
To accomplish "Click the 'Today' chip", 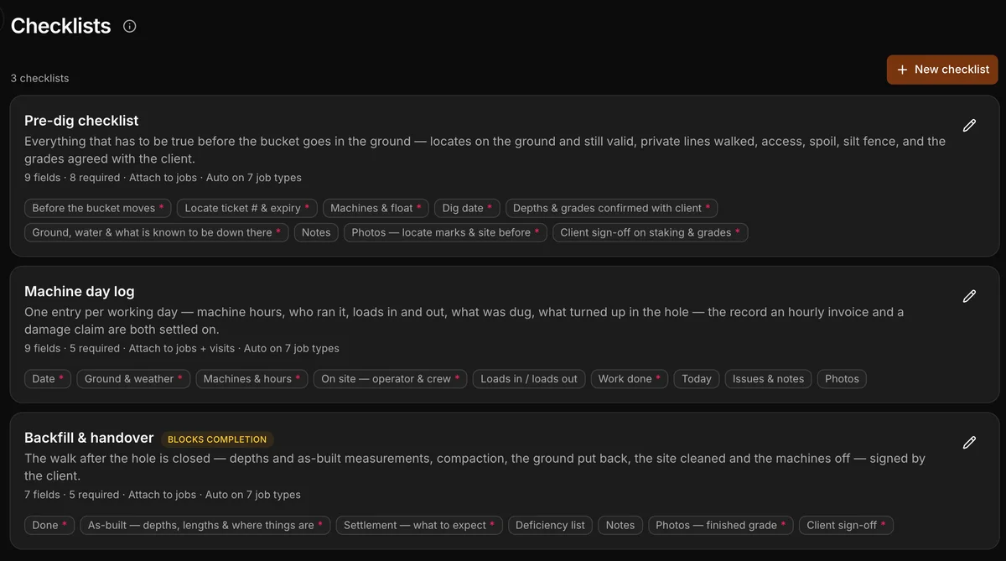I will click(x=697, y=379).
